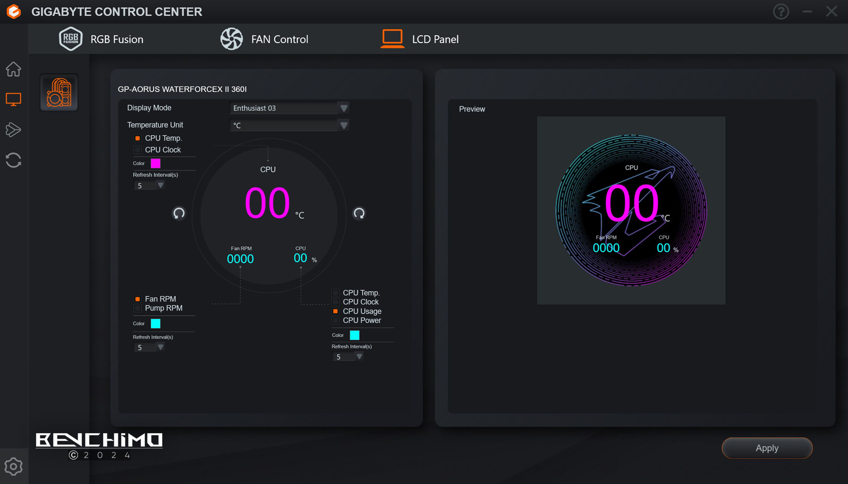848x484 pixels.
Task: Check the CPU Power option
Action: [336, 320]
